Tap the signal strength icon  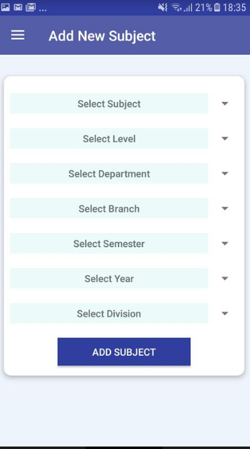(188, 7)
